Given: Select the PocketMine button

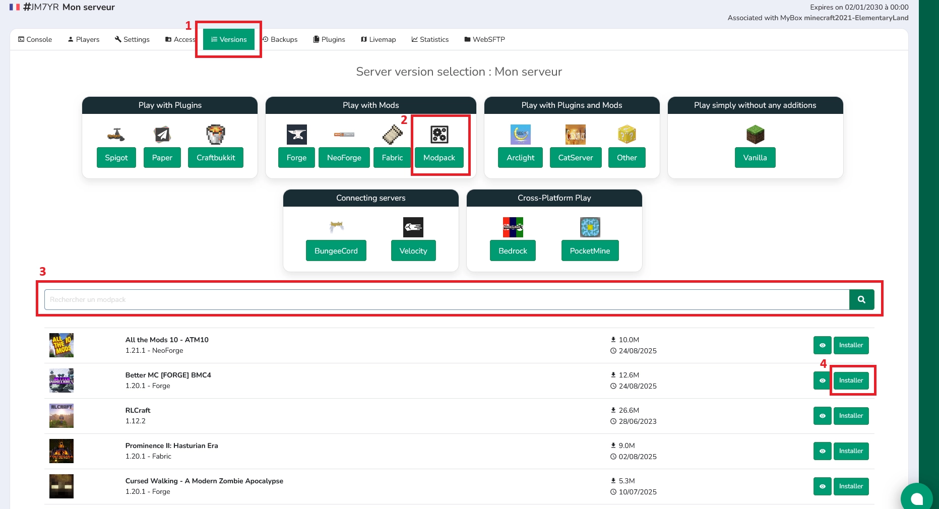Looking at the screenshot, I should coord(590,251).
